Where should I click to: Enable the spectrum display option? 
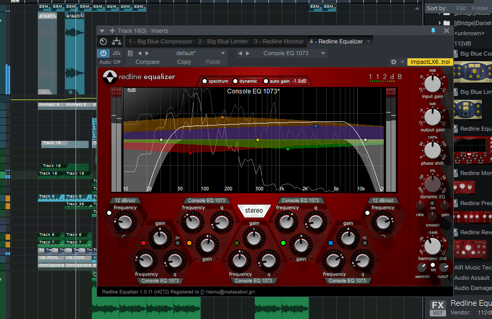point(205,81)
